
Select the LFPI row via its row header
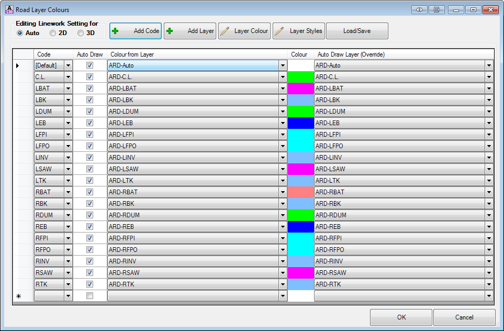(23, 135)
